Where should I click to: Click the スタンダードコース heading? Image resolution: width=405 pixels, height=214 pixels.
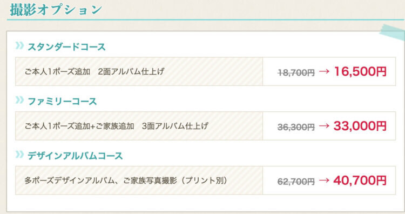[66, 47]
